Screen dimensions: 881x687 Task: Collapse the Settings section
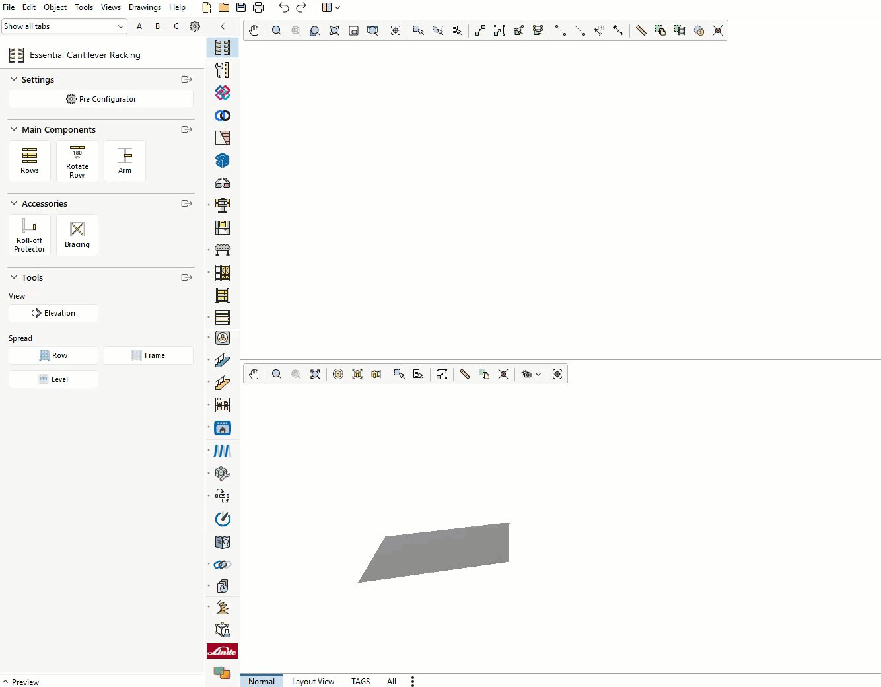click(14, 79)
